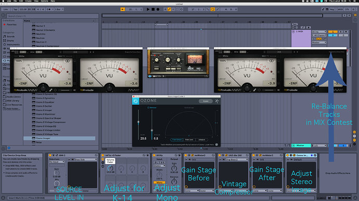Viewport: 359px width, 201px height.
Task: Stop playback in transport bar
Action: (153, 9)
